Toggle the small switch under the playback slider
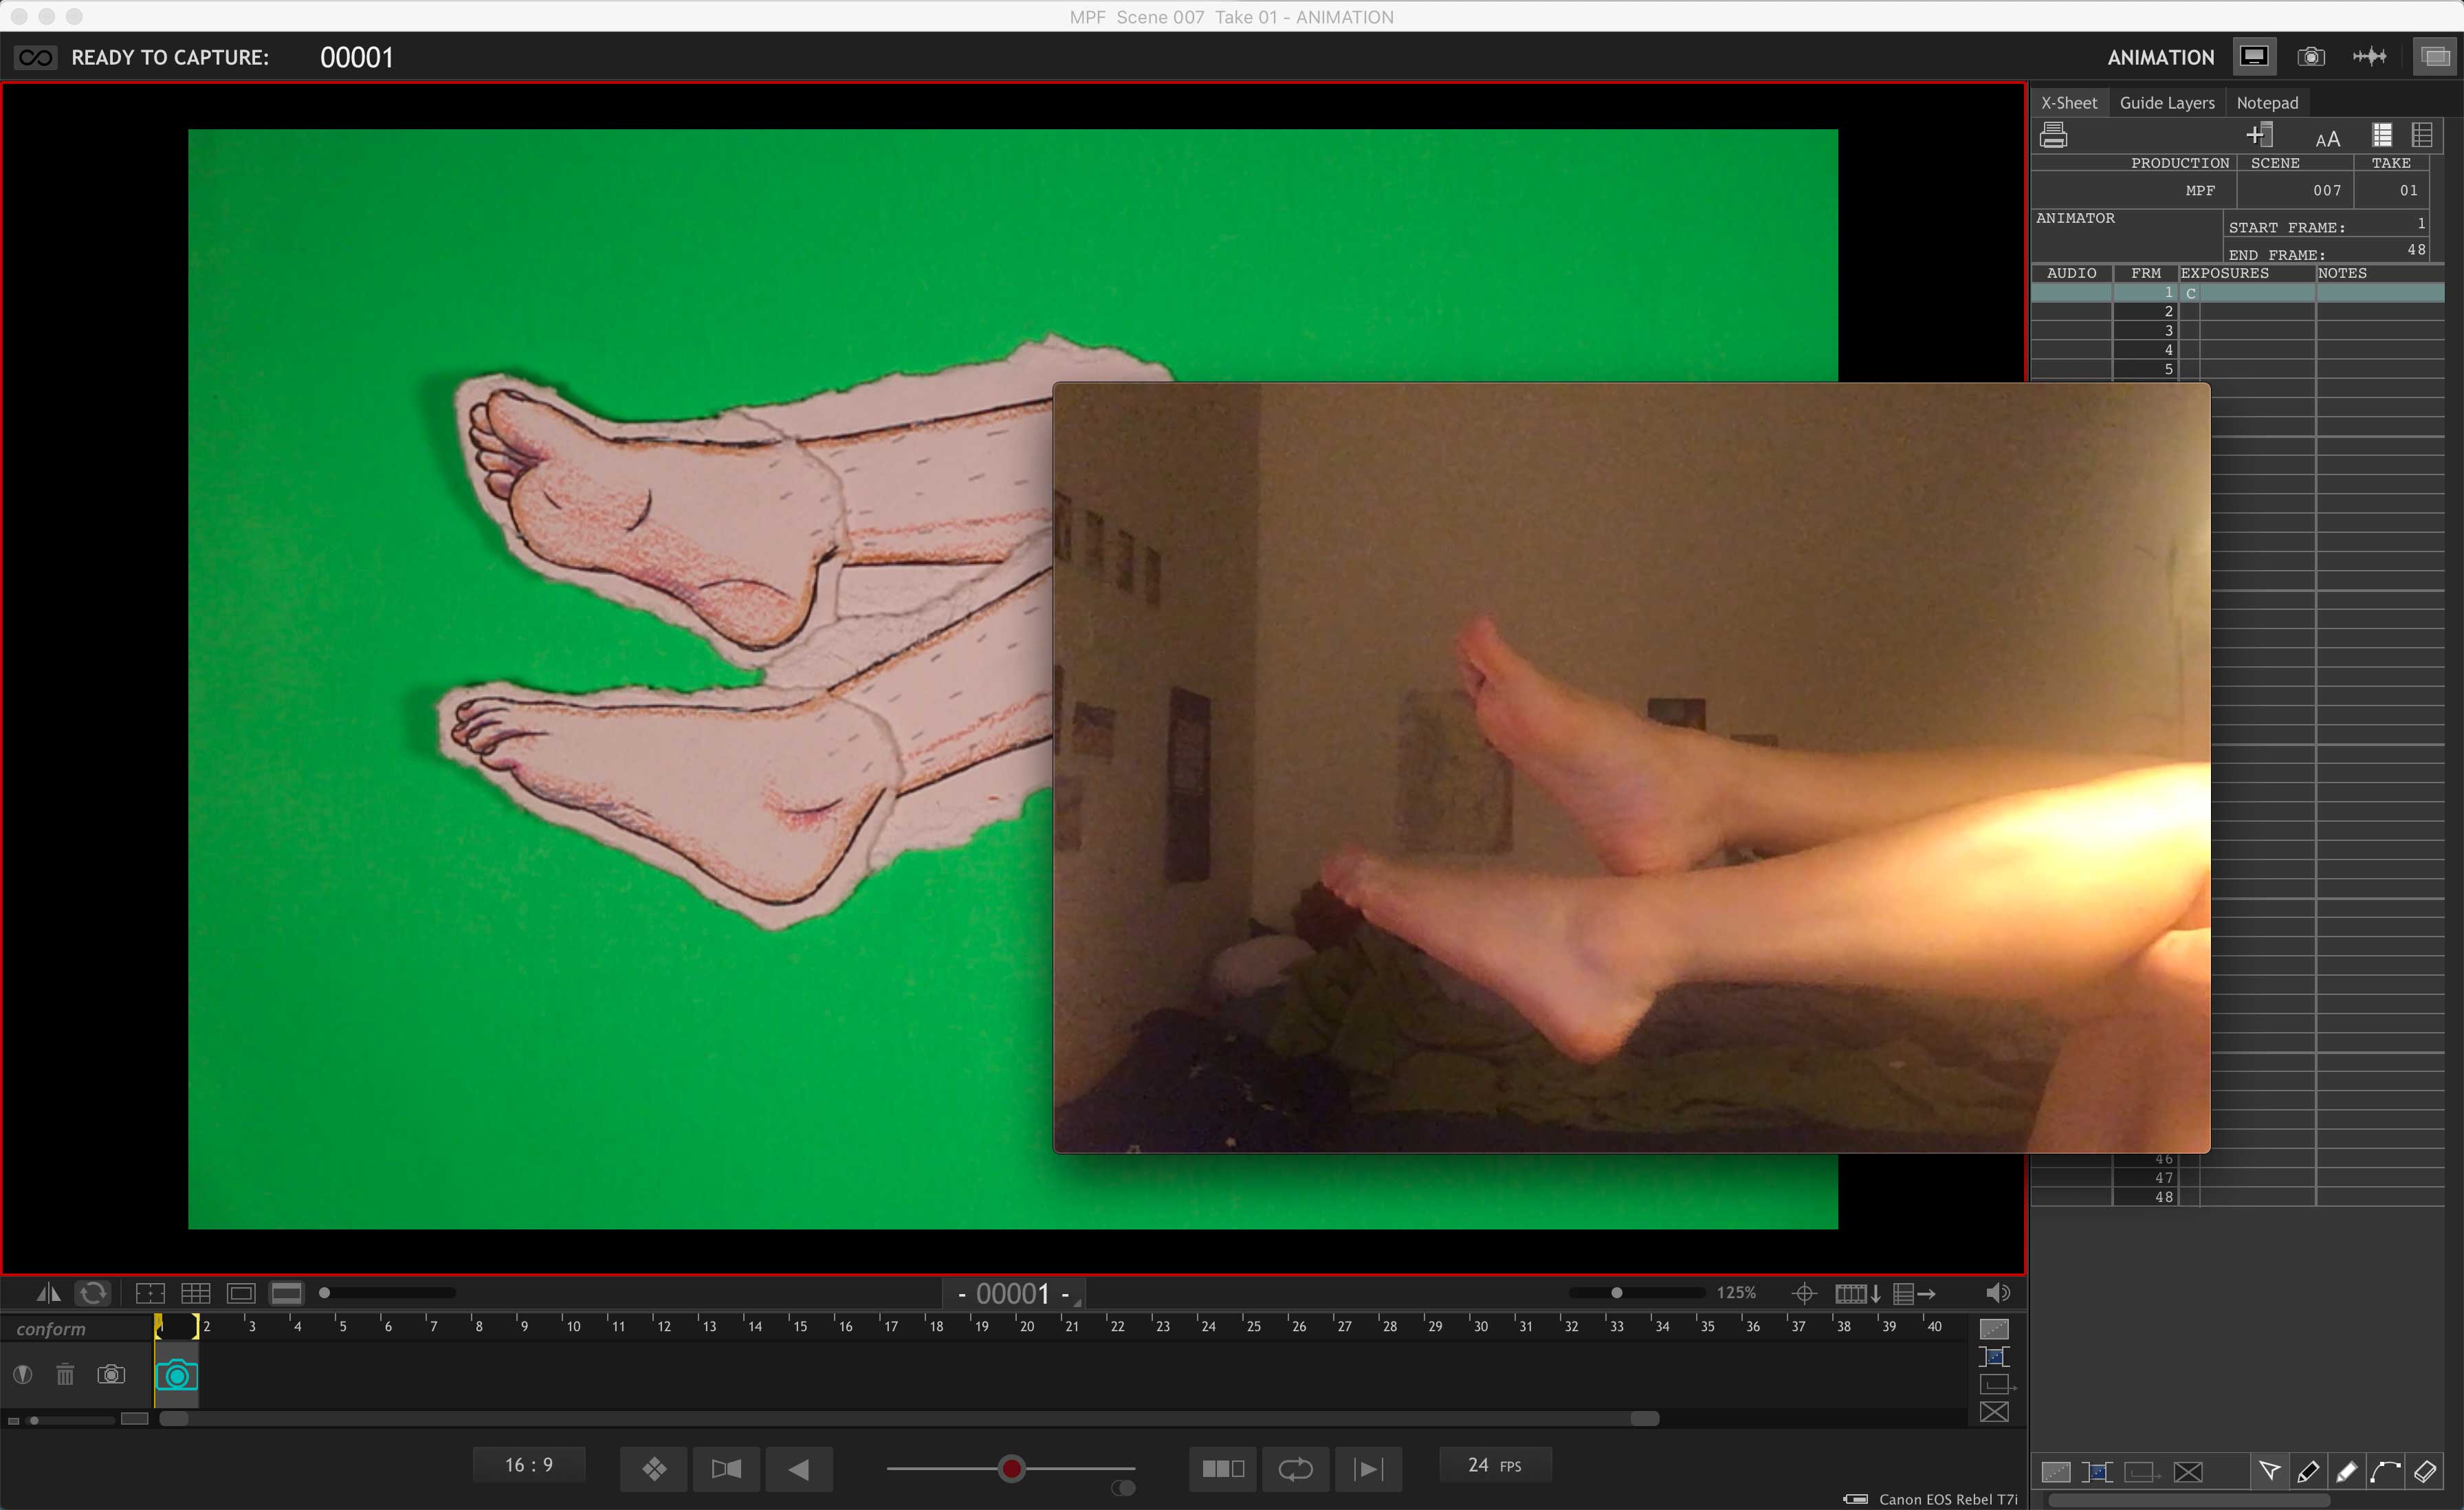Image resolution: width=2464 pixels, height=1510 pixels. point(1123,1488)
